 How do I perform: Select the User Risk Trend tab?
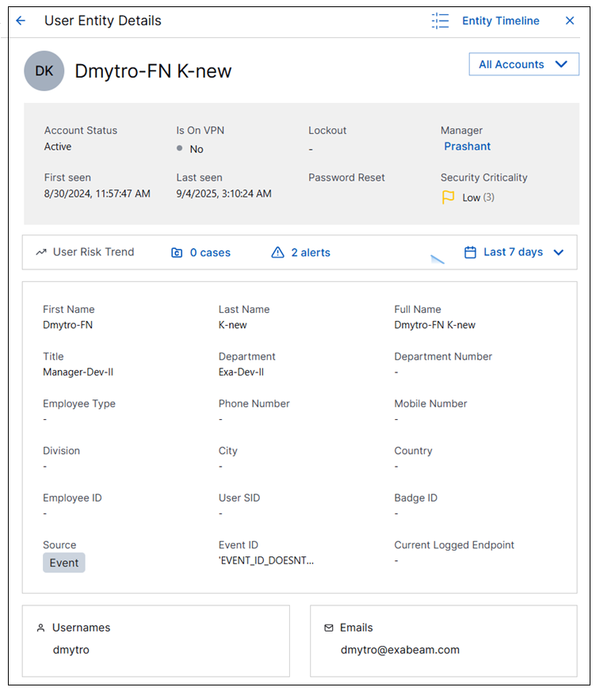pyautogui.click(x=93, y=252)
